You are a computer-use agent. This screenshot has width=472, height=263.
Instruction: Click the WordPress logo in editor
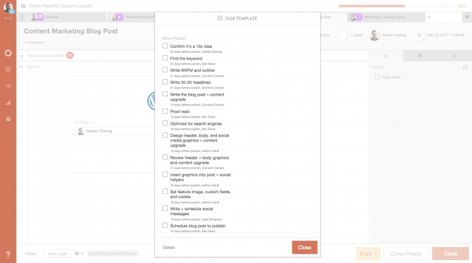(x=151, y=101)
